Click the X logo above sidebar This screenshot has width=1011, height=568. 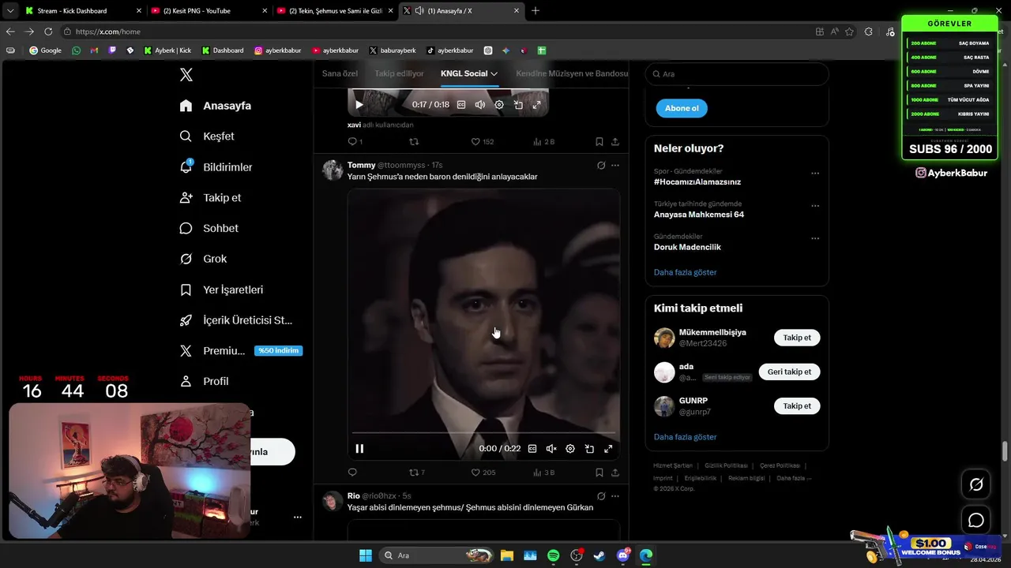186,75
